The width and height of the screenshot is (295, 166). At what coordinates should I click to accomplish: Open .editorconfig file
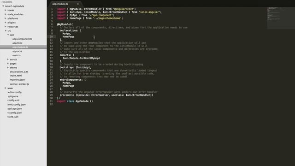coord(14,92)
